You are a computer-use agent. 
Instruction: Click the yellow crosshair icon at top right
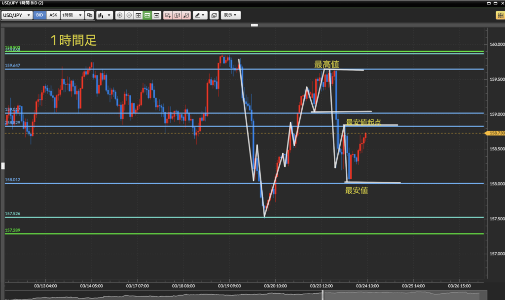click(499, 15)
